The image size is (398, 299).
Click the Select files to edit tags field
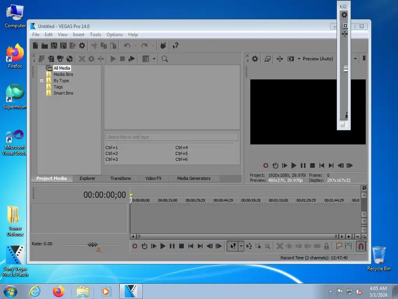(172, 137)
